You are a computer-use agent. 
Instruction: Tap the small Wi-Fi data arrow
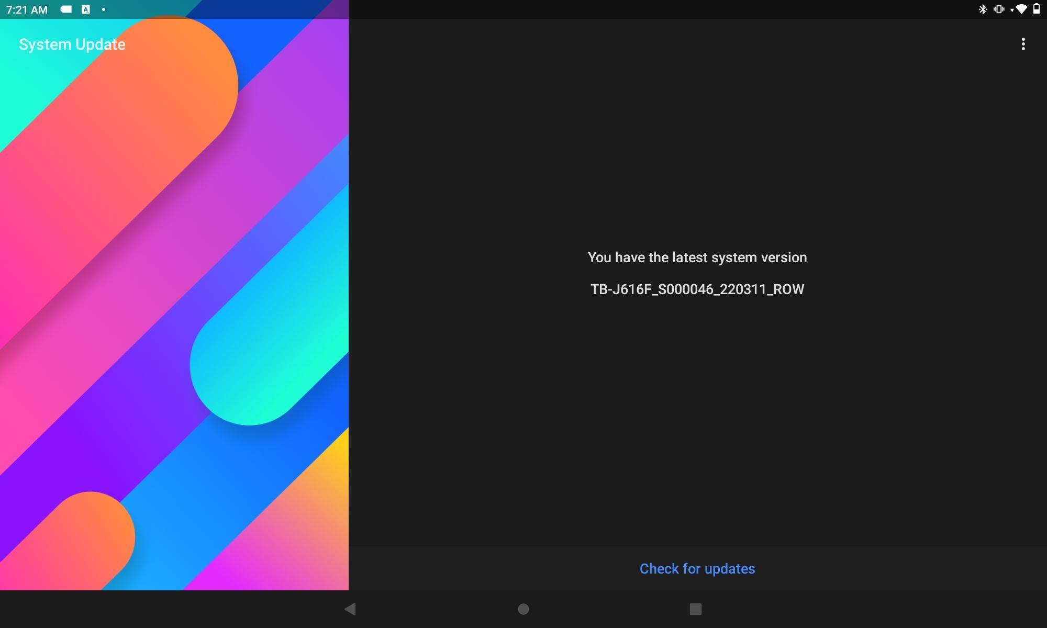coord(1012,10)
